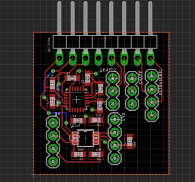Click resistor R1 labeled DNP
The width and height of the screenshot is (195, 182).
pos(96,120)
